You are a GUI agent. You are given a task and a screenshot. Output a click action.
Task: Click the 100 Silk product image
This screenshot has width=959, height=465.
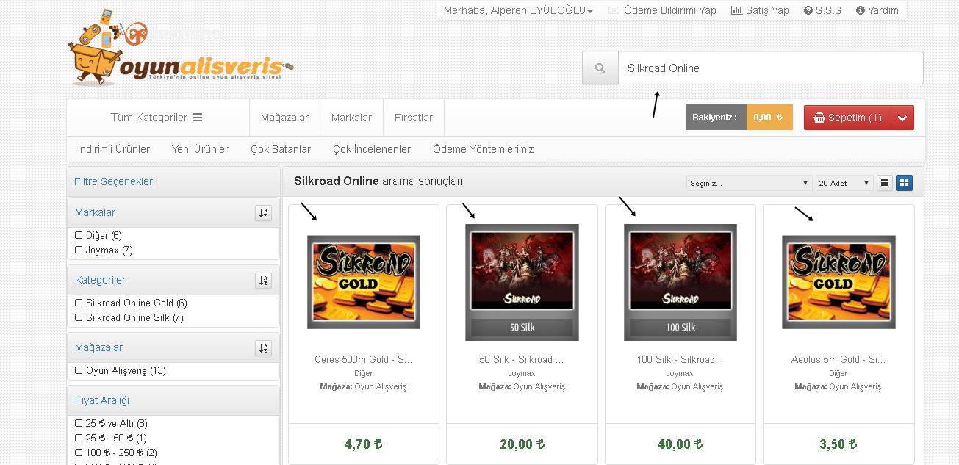pos(680,282)
